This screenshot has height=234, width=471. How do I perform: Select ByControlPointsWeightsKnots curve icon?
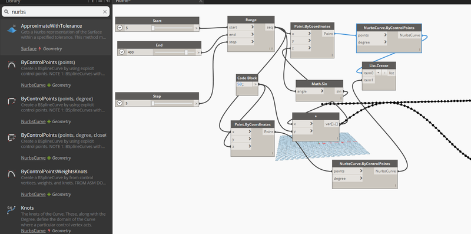click(x=11, y=174)
